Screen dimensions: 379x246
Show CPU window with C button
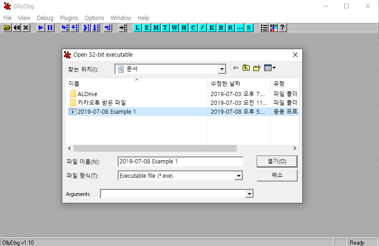(x=193, y=28)
